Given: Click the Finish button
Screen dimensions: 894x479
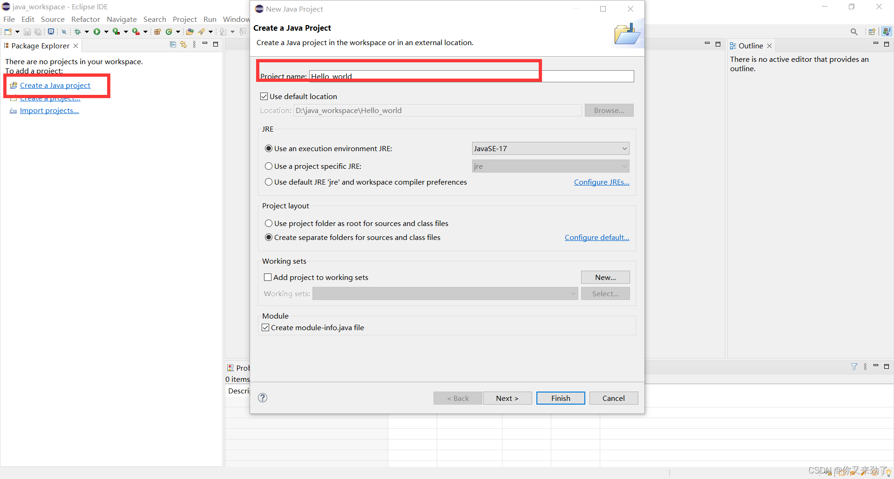Looking at the screenshot, I should click(561, 398).
